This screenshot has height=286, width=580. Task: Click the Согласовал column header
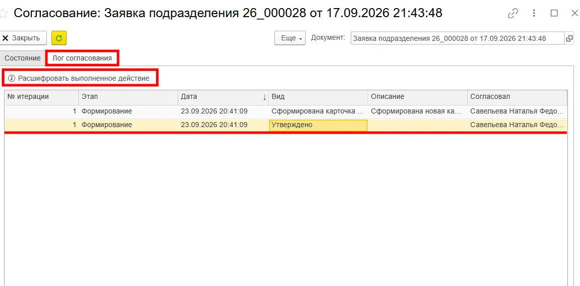click(x=517, y=96)
